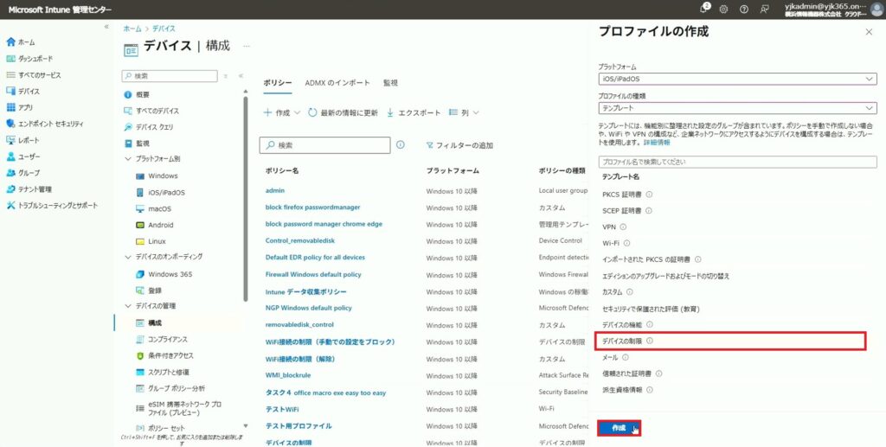Open the プラットフォーム dropdown showing iOS/iPadOS

pyautogui.click(x=737, y=79)
